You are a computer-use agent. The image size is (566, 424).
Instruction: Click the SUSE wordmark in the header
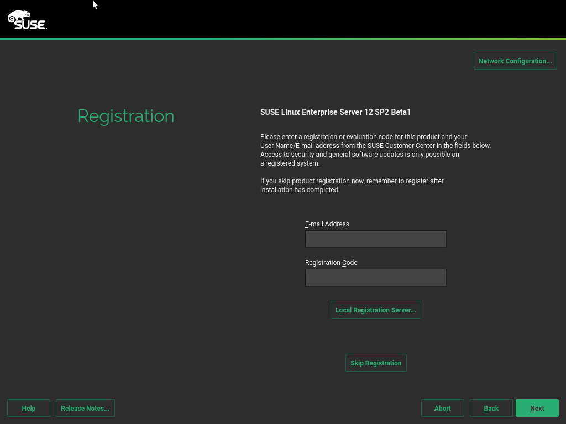coord(30,24)
